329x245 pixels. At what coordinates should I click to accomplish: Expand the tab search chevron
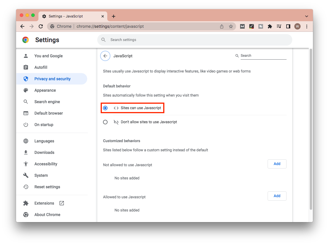click(x=307, y=16)
